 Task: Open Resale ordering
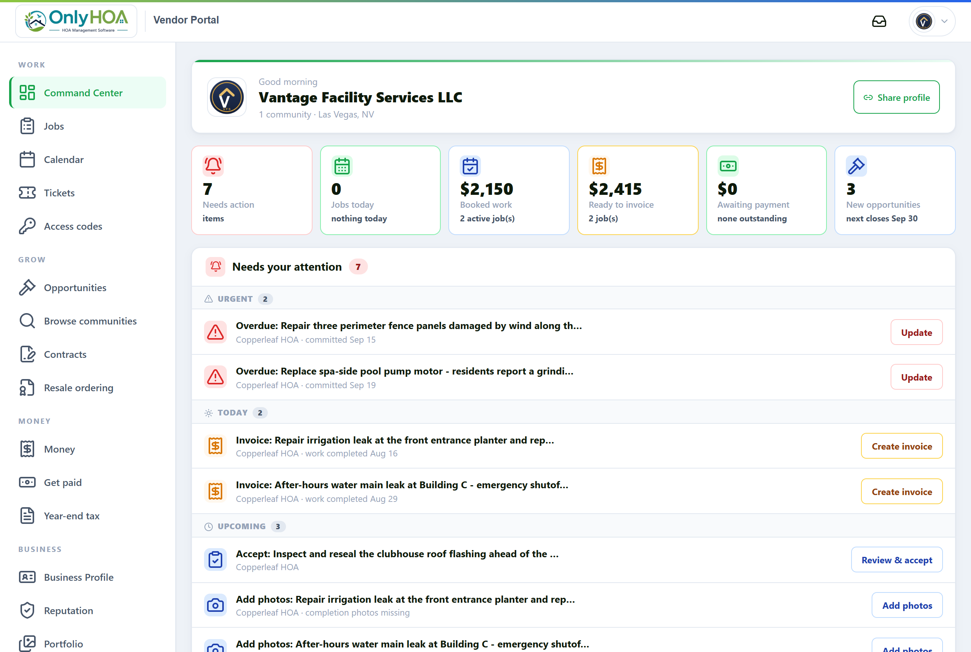pyautogui.click(x=88, y=387)
